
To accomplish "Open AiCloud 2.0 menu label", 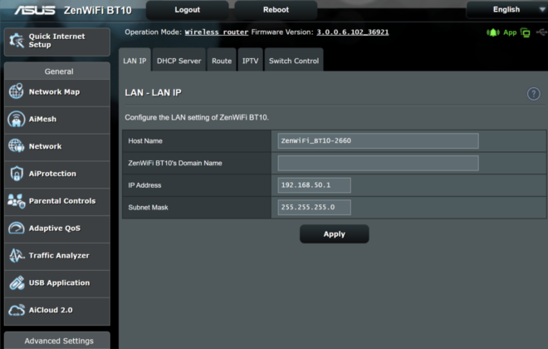I will click(x=51, y=310).
